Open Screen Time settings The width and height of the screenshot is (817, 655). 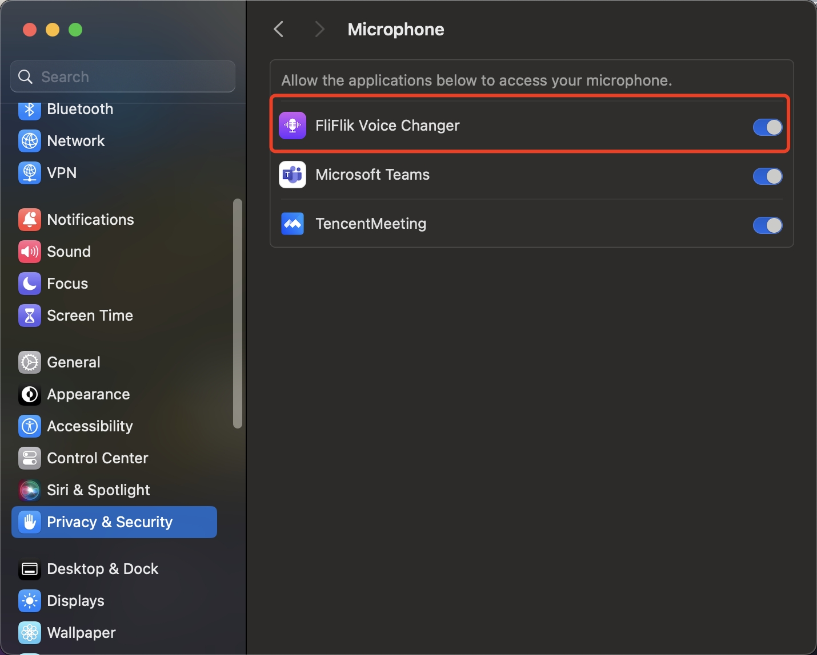[89, 315]
